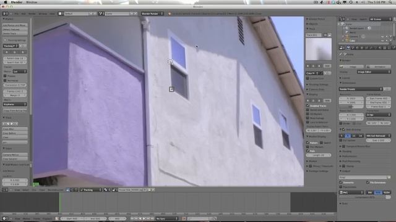396x222 pixels.
Task: Open Spotlight search icon in menu bar
Action: [390, 2]
